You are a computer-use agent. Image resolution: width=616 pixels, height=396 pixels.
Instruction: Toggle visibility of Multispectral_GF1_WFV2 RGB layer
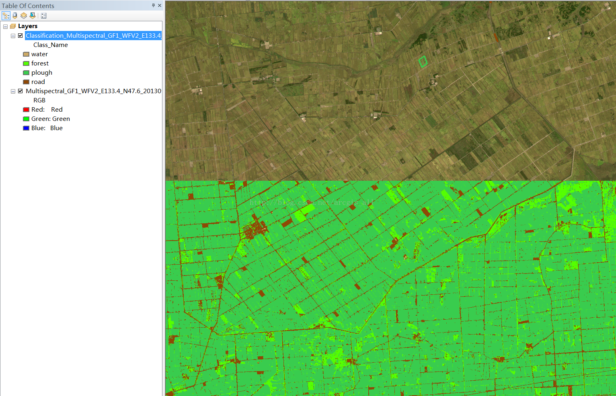21,91
